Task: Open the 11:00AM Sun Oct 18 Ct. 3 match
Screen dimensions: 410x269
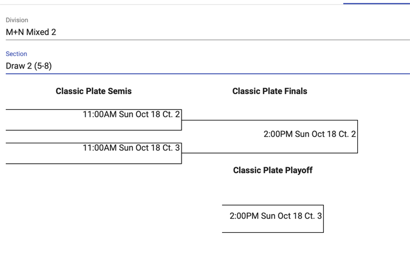Action: (131, 148)
